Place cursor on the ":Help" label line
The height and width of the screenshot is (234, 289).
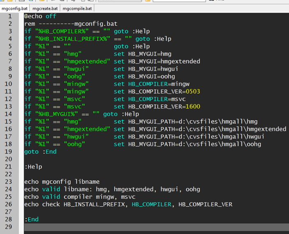[33, 166]
